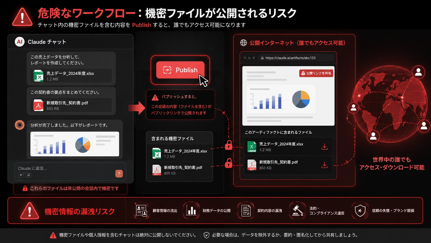The width and height of the screenshot is (431, 243).
Task: Download 売上データ_2024年度.xlsx from the artifact file list
Action: click(x=325, y=147)
